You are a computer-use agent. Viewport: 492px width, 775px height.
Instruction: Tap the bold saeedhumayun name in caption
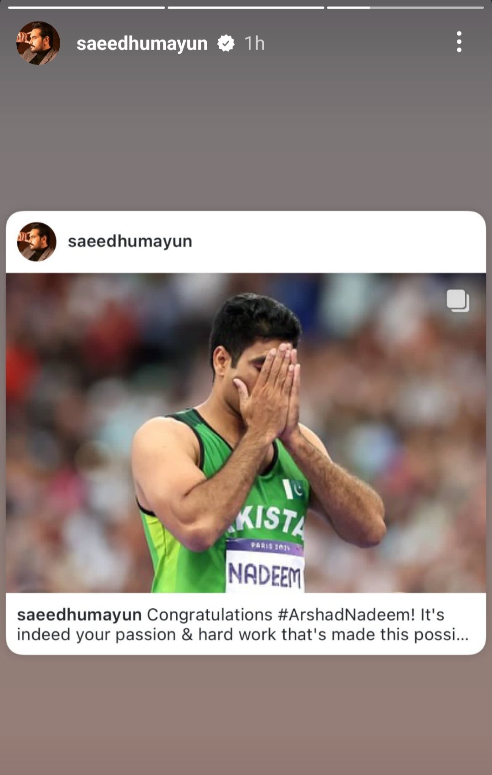pos(79,615)
